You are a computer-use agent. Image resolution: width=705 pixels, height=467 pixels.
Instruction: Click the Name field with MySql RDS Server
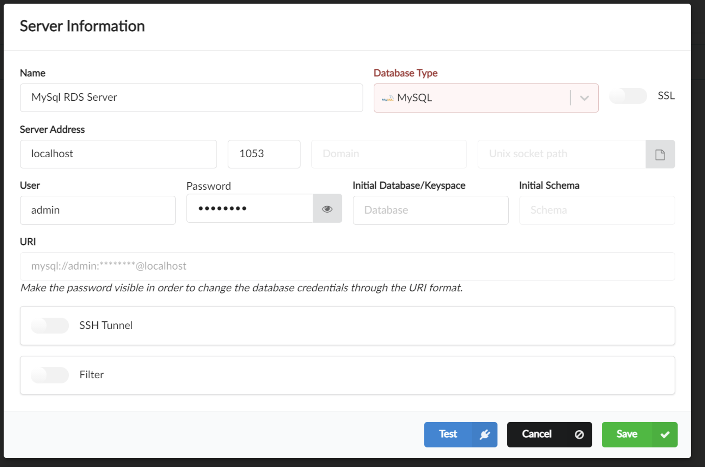click(191, 98)
